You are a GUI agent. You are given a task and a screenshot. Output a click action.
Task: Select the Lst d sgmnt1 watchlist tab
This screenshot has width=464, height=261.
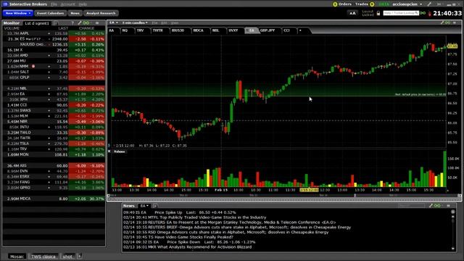coord(37,23)
